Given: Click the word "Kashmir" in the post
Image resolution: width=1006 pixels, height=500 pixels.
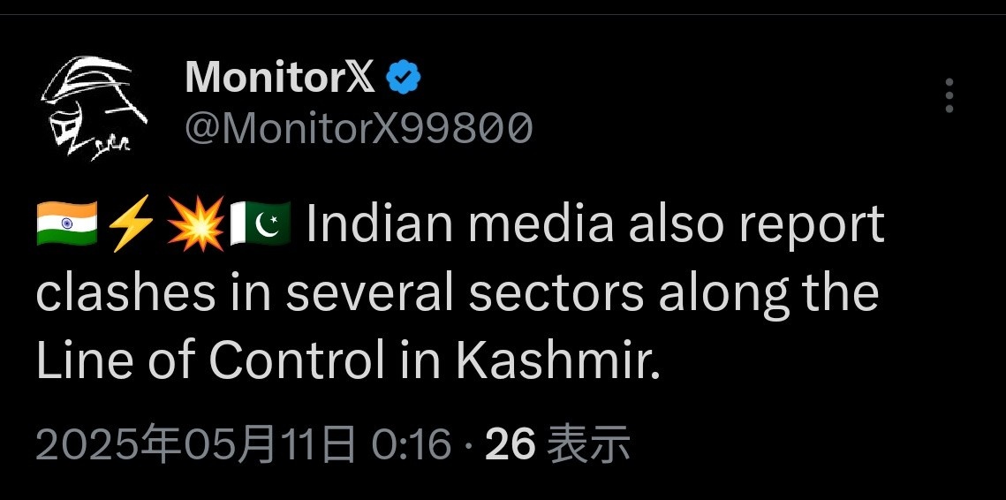Looking at the screenshot, I should [558, 361].
